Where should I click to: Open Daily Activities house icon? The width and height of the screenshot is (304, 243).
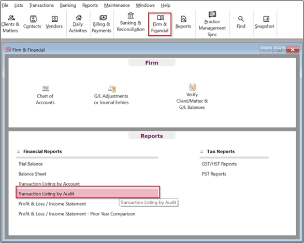[78, 24]
